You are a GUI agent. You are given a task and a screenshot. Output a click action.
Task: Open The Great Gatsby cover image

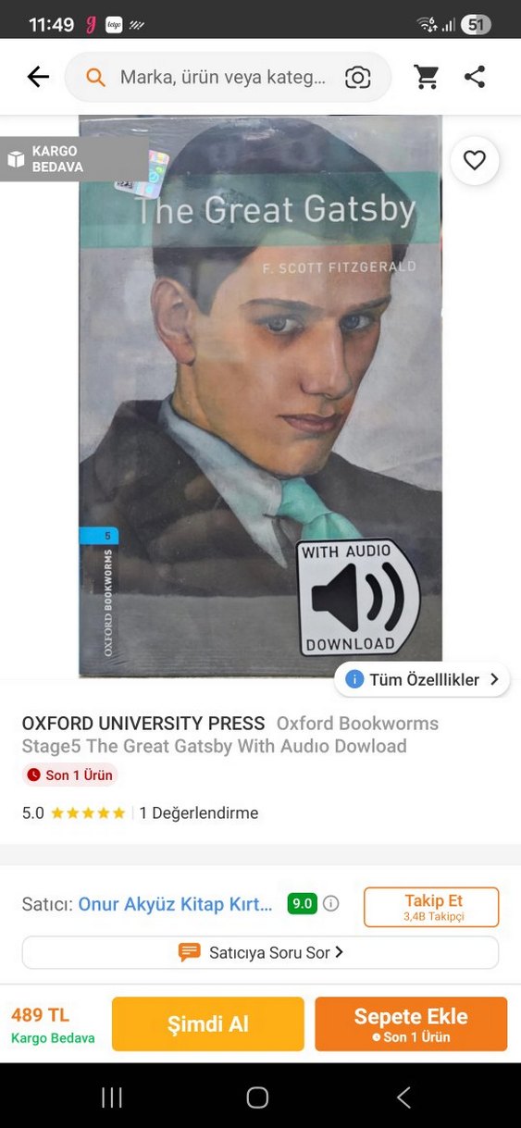(260, 396)
